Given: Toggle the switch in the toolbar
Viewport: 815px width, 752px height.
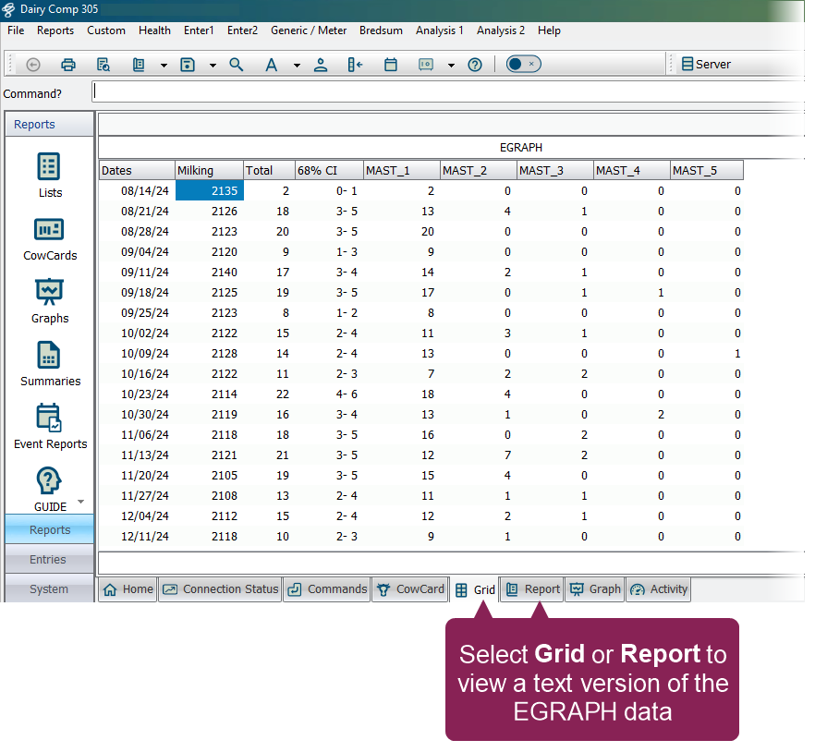Looking at the screenshot, I should pyautogui.click(x=523, y=65).
